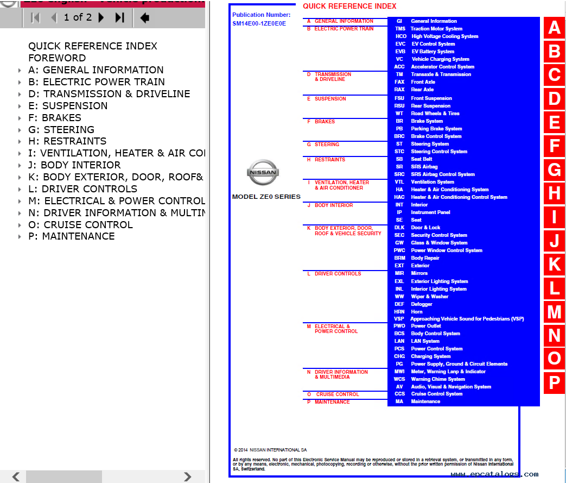Select P: MAINTENANCE tree entry
Screen dimensions: 566x483
click(x=72, y=236)
